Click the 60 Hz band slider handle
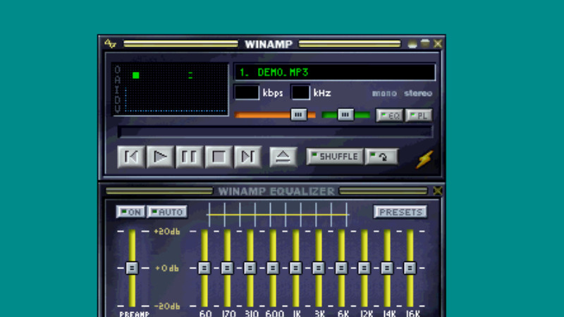Viewport: 564px width, 317px height. pos(204,268)
